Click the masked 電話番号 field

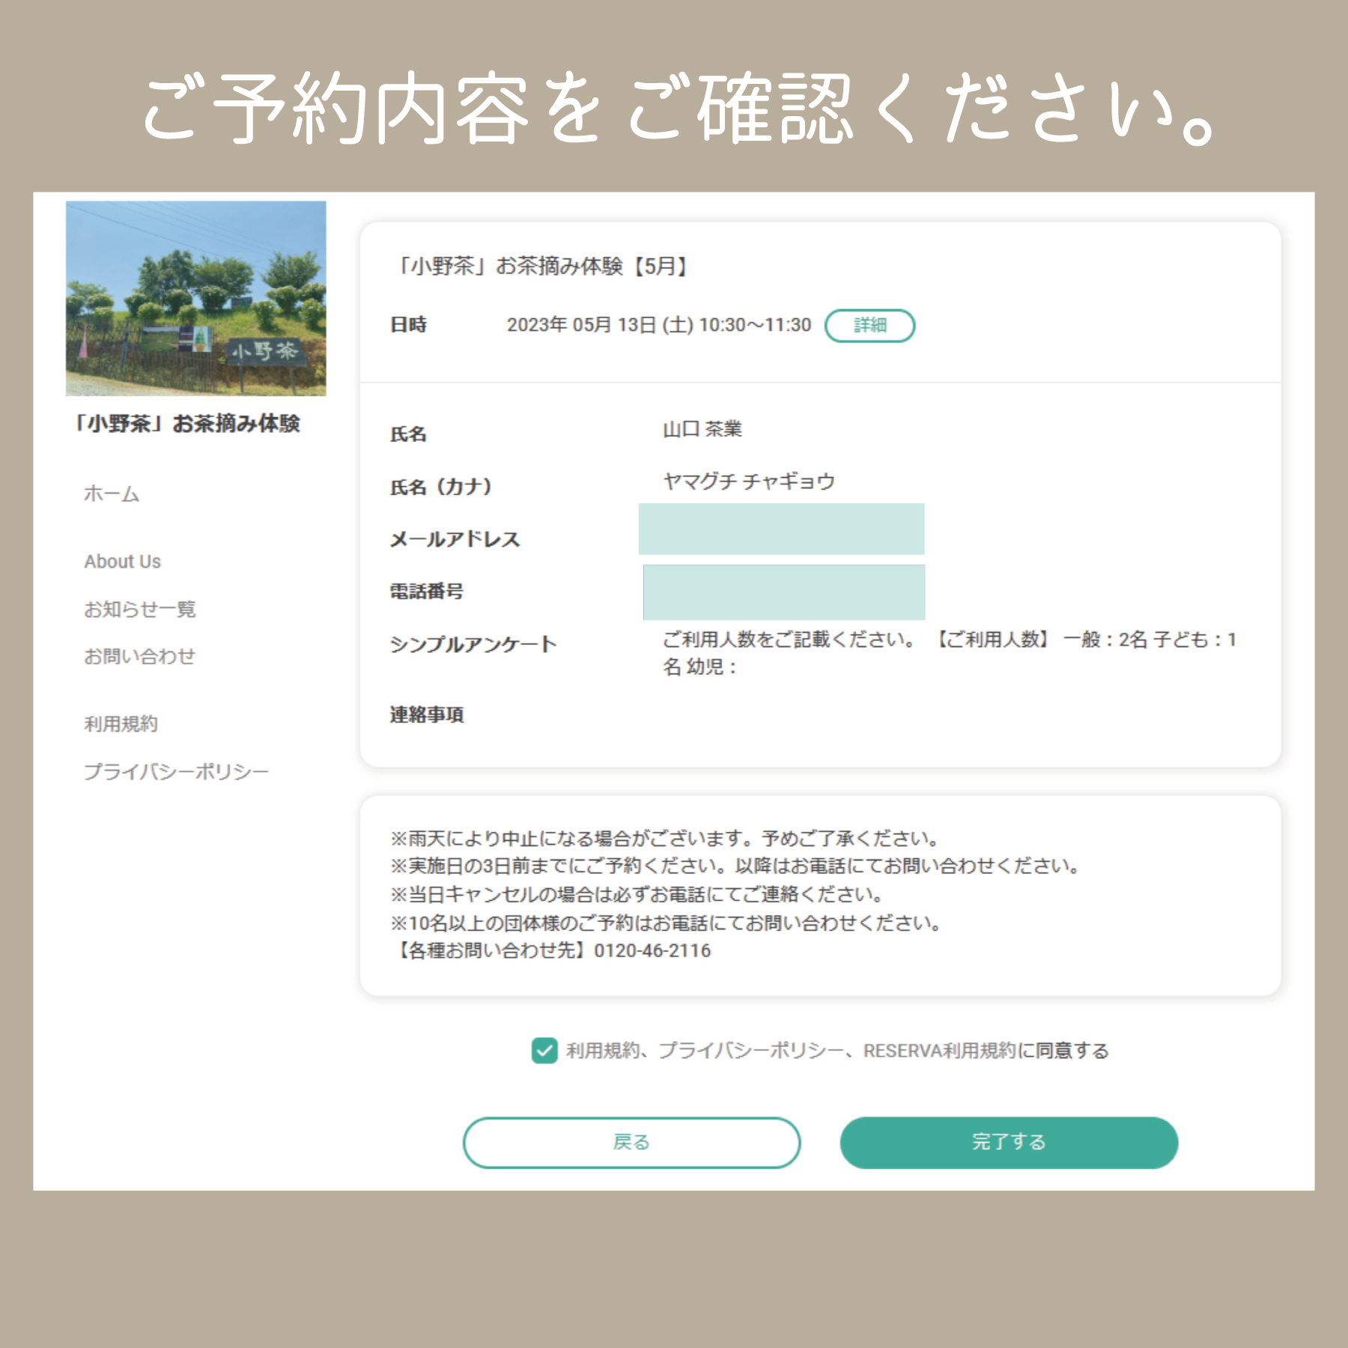tap(783, 592)
